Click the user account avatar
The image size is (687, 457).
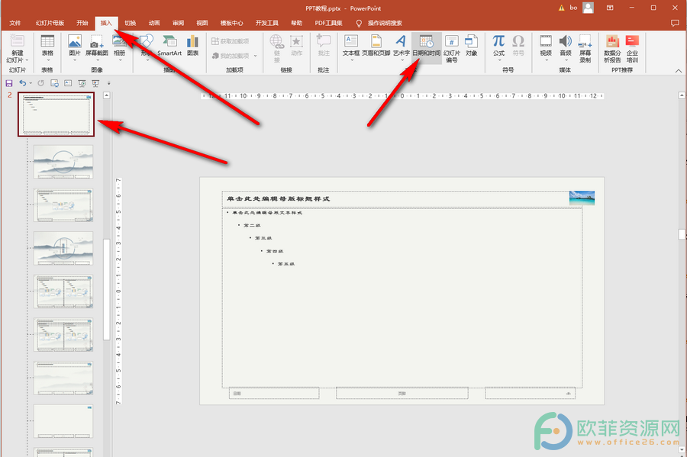coord(589,8)
